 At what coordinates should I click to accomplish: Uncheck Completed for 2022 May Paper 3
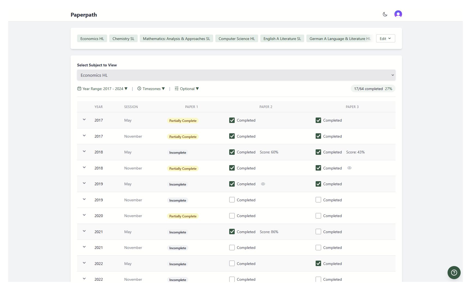[318, 263]
